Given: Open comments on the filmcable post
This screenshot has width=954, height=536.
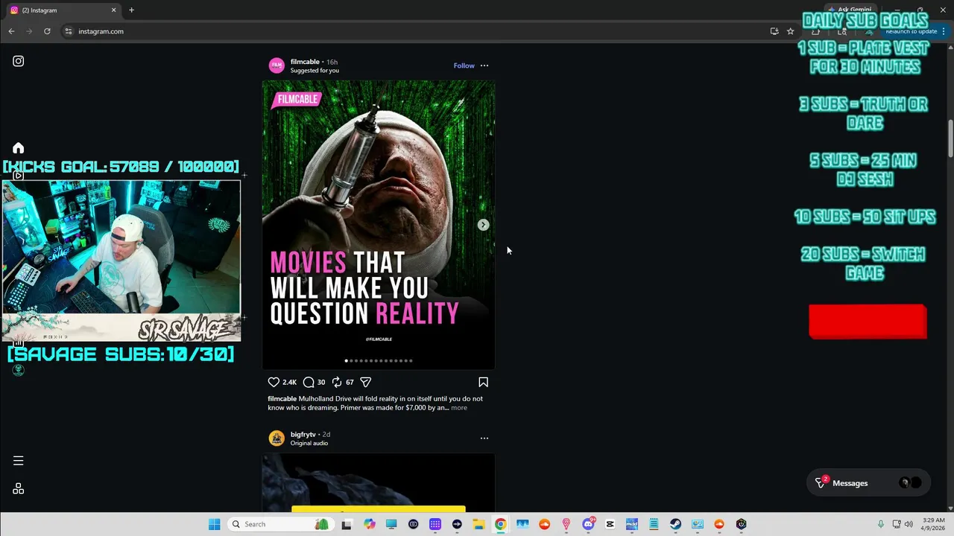Looking at the screenshot, I should pos(309,382).
